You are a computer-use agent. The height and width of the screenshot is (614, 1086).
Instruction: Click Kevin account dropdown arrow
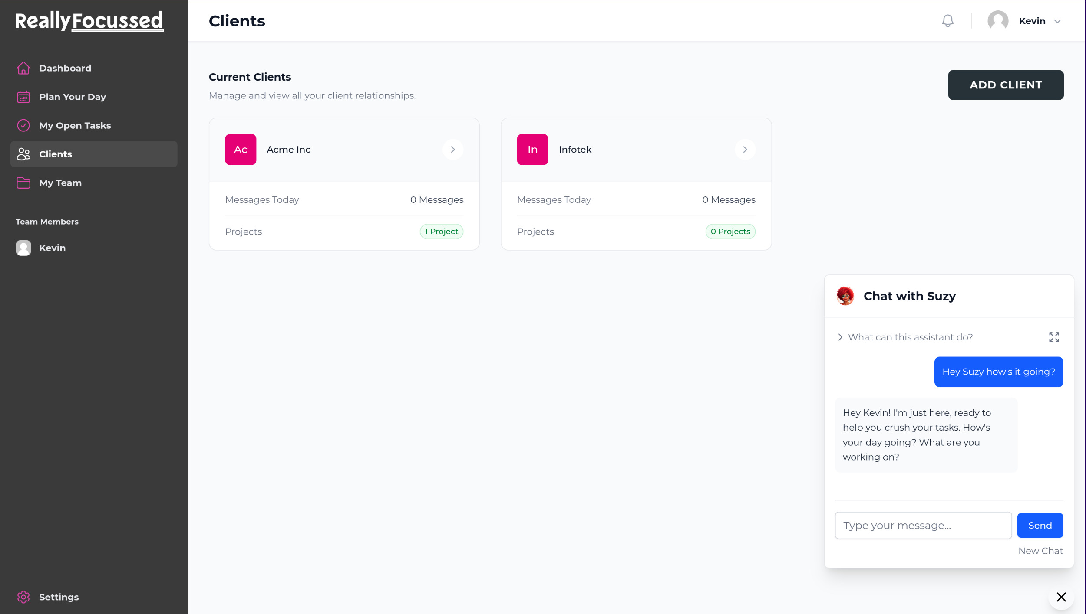pyautogui.click(x=1058, y=21)
